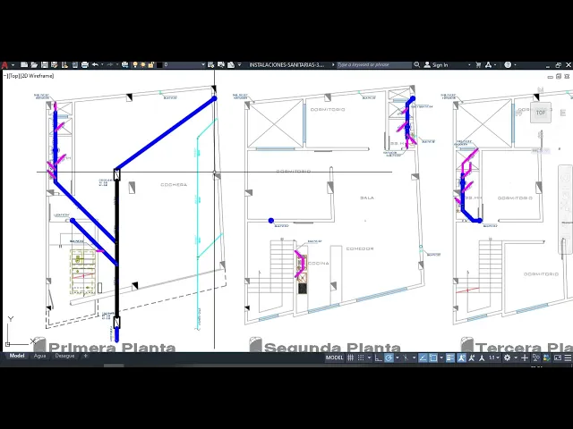Click the Autodesk App Store cart icon
The height and width of the screenshot is (429, 573).
(478, 65)
